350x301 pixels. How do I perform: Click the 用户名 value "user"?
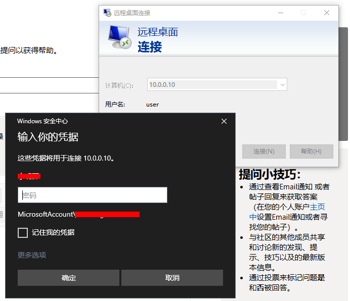[152, 105]
